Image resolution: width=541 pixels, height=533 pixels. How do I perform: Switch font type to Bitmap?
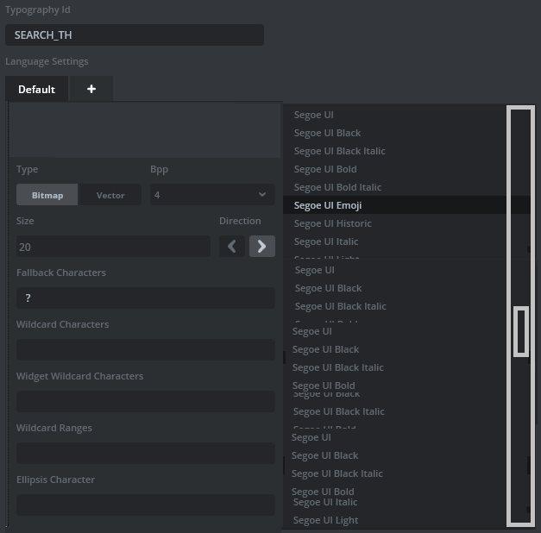click(x=47, y=195)
